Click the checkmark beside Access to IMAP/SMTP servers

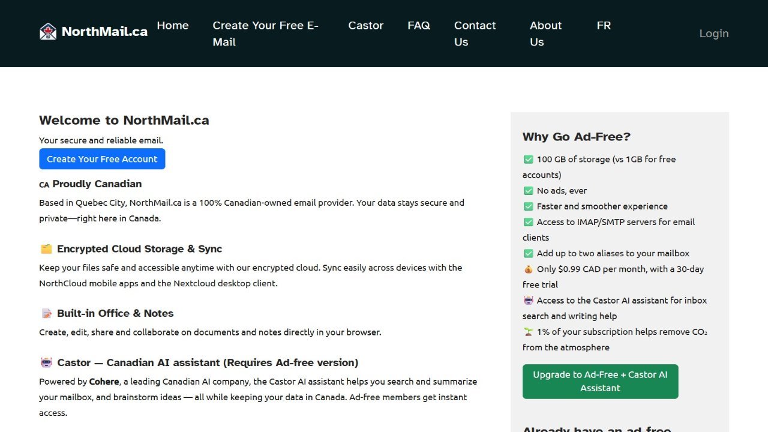[x=529, y=221]
